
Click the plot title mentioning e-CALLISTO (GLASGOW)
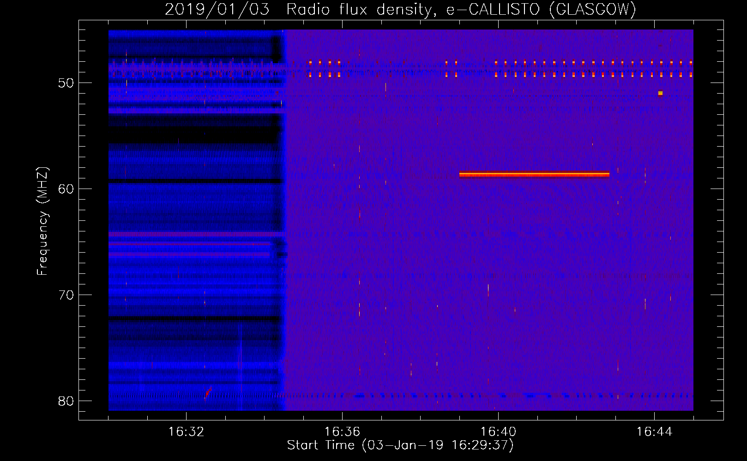(400, 9)
